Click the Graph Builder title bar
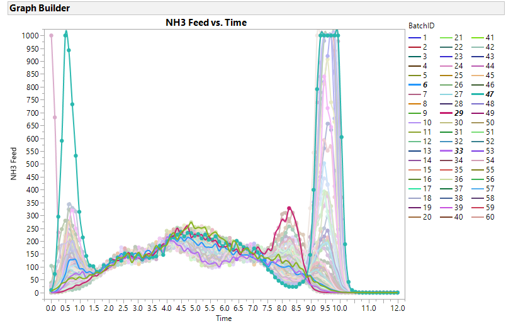 [x=256, y=8]
